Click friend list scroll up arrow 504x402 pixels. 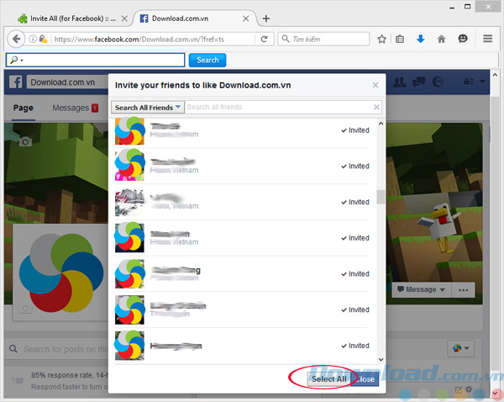pos(381,124)
